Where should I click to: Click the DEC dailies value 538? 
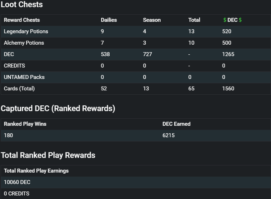click(105, 54)
